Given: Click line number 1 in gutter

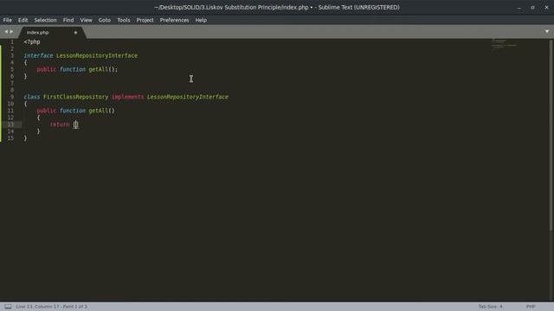Looking at the screenshot, I should click(12, 41).
